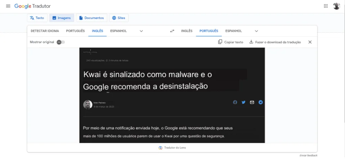Open the Google apps grid
This screenshot has height=162, width=345.
tap(326, 6)
